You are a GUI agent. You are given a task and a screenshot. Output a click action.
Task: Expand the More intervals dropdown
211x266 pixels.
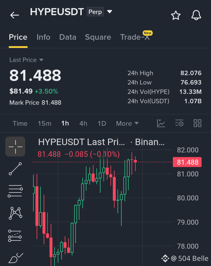(127, 123)
